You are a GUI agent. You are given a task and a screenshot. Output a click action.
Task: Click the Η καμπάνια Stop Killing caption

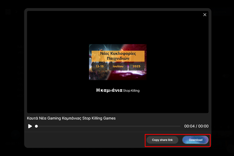click(118, 90)
